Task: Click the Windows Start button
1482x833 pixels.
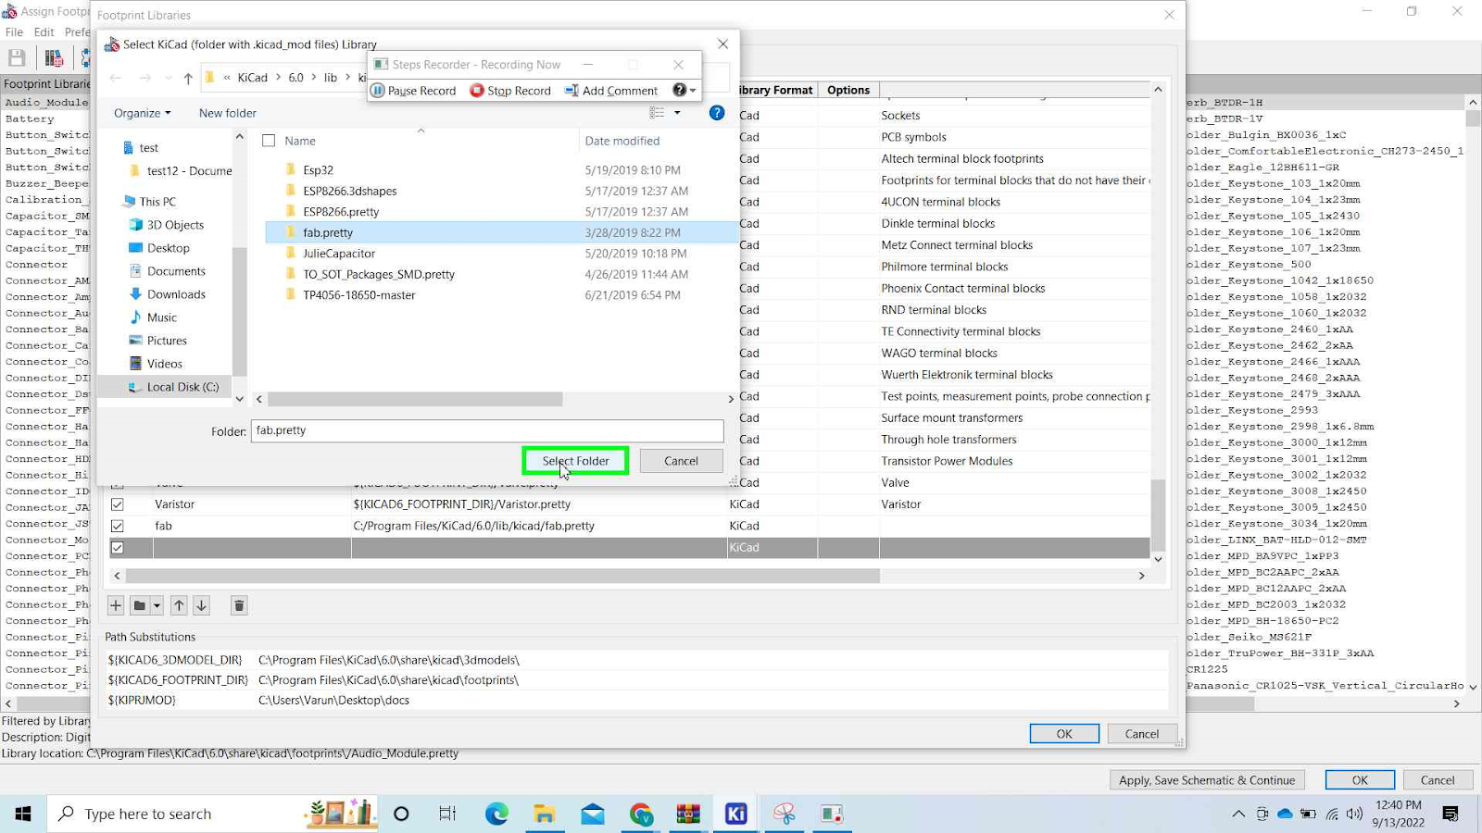Action: pos(23,814)
